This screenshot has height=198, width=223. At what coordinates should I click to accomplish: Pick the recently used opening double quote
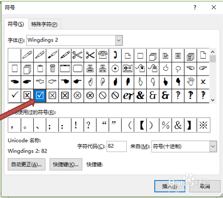pos(103,125)
